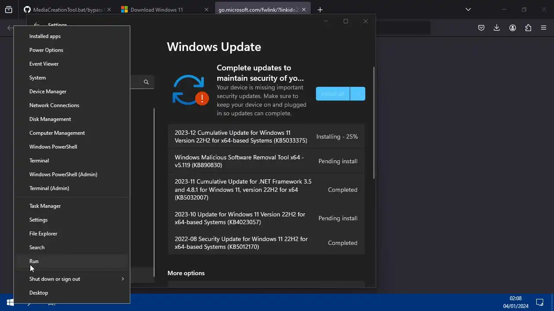Launch Device Manager from the menu
This screenshot has width=554, height=311.
(72, 92)
